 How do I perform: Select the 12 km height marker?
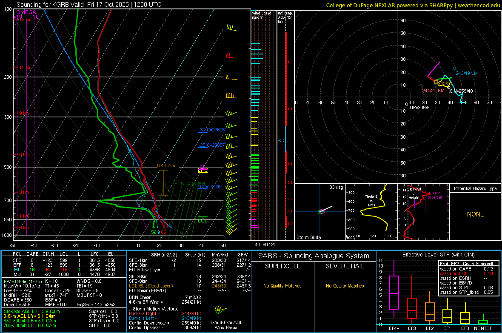tap(26, 68)
